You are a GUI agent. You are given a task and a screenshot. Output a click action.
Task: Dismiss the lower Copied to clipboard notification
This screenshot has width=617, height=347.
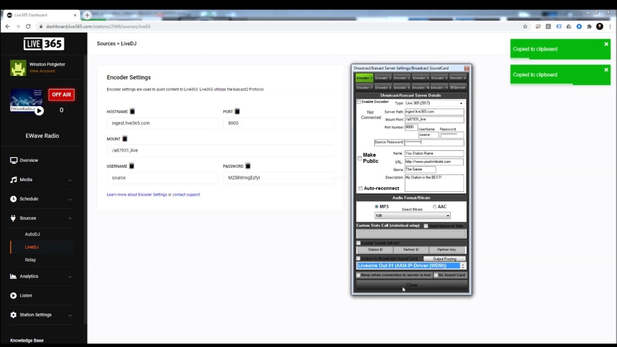click(606, 70)
